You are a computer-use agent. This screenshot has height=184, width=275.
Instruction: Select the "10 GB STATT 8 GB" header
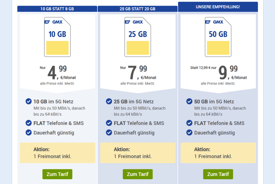click(57, 9)
